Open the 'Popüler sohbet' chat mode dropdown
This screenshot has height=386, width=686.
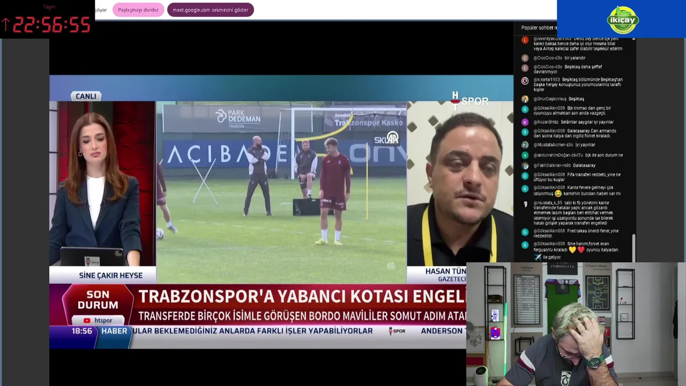(539, 28)
